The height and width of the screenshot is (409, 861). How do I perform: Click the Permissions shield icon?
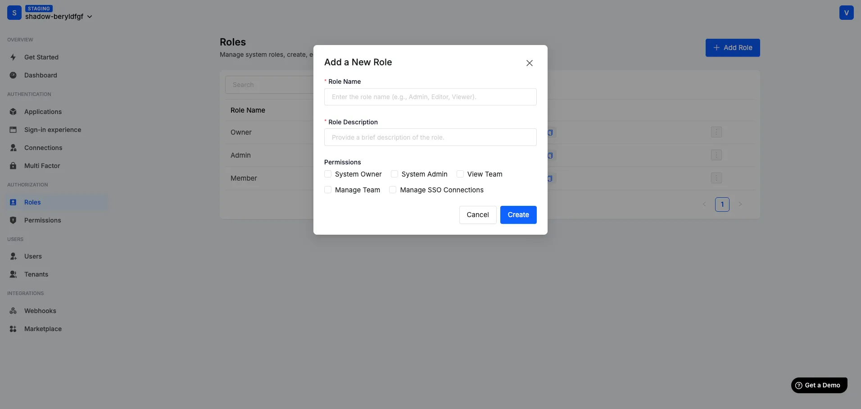pos(14,220)
